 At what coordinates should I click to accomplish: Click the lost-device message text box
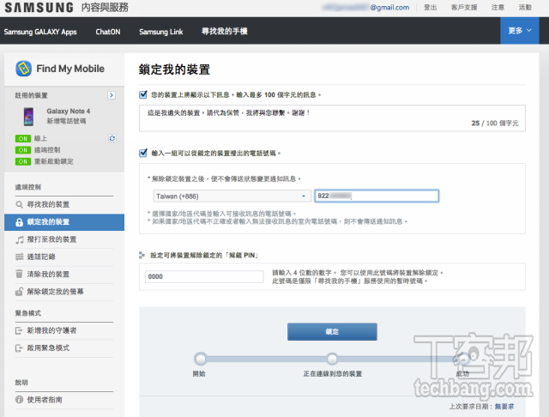(332, 118)
